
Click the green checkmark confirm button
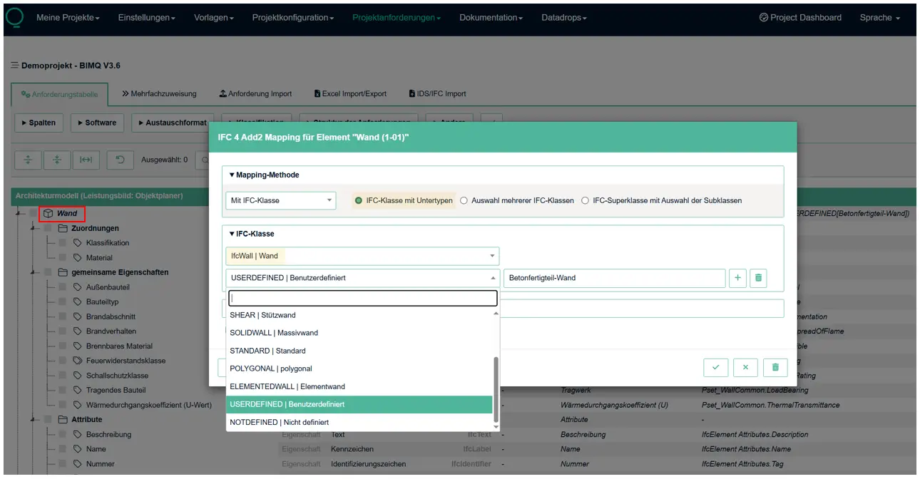pos(715,367)
